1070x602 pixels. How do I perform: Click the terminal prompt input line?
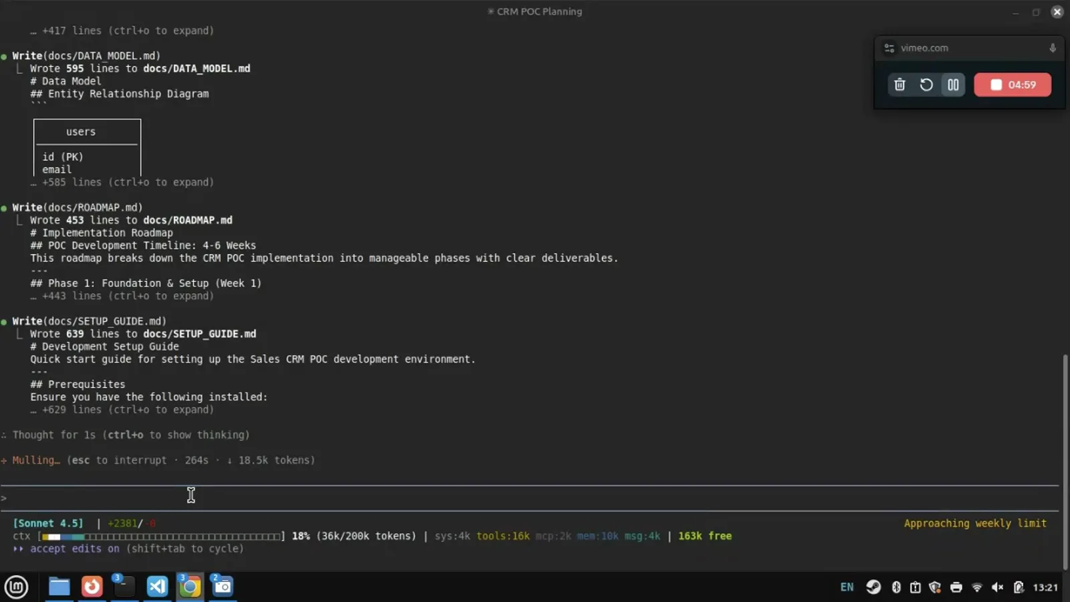pyautogui.click(x=529, y=498)
